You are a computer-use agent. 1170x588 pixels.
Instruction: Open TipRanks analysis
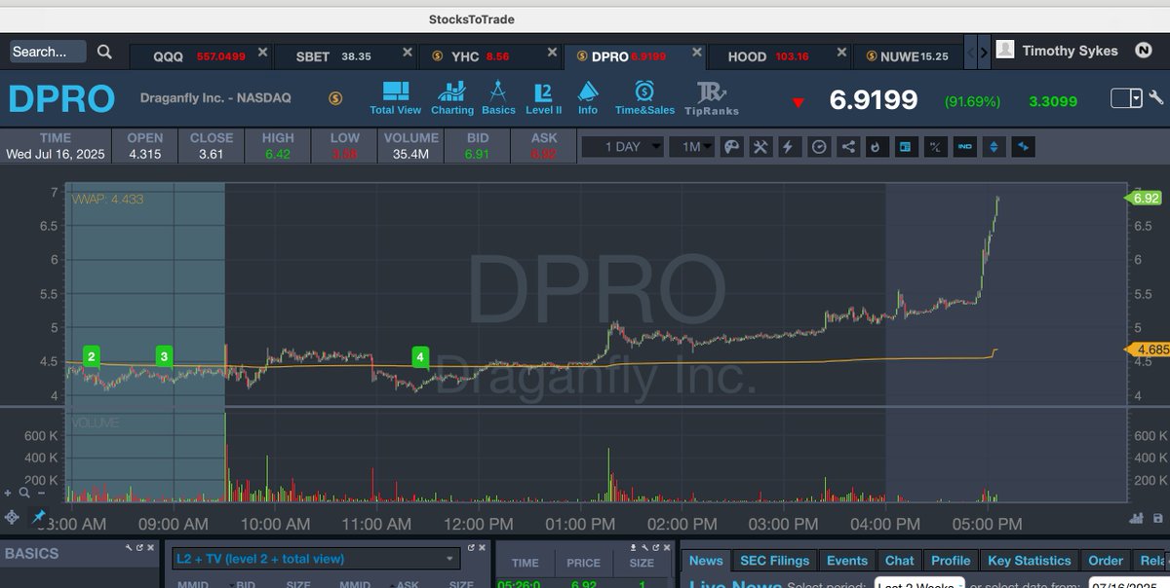coord(712,98)
